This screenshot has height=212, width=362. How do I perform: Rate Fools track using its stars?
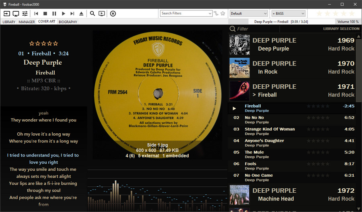click(318, 164)
